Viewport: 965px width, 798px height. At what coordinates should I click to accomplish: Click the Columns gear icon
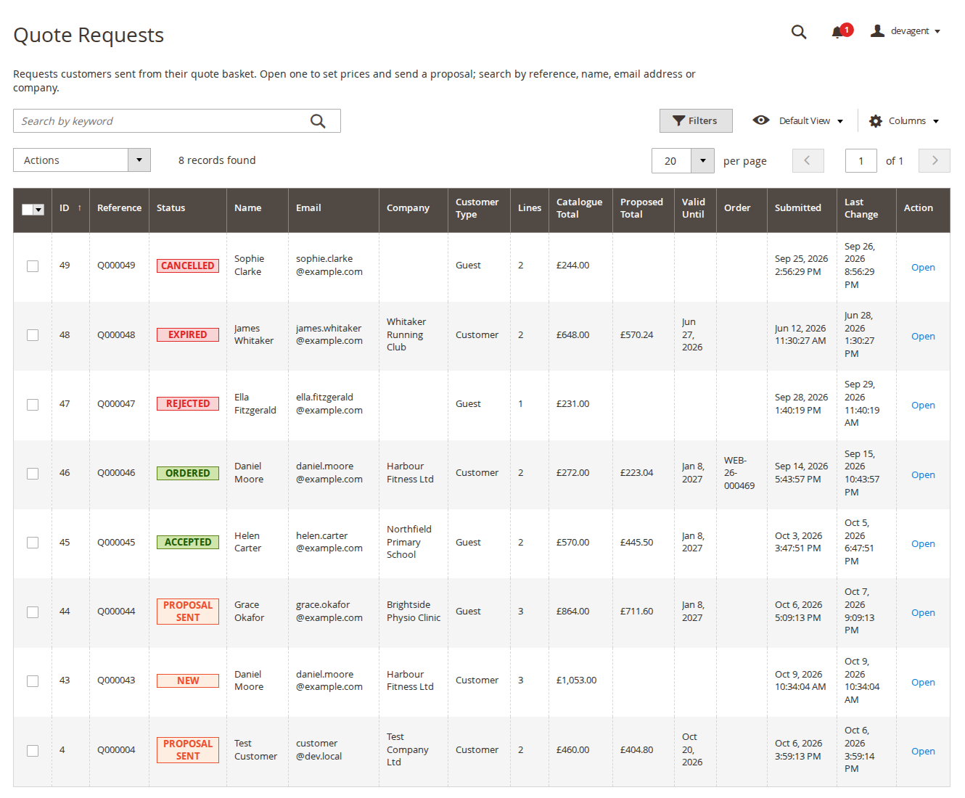pos(876,121)
